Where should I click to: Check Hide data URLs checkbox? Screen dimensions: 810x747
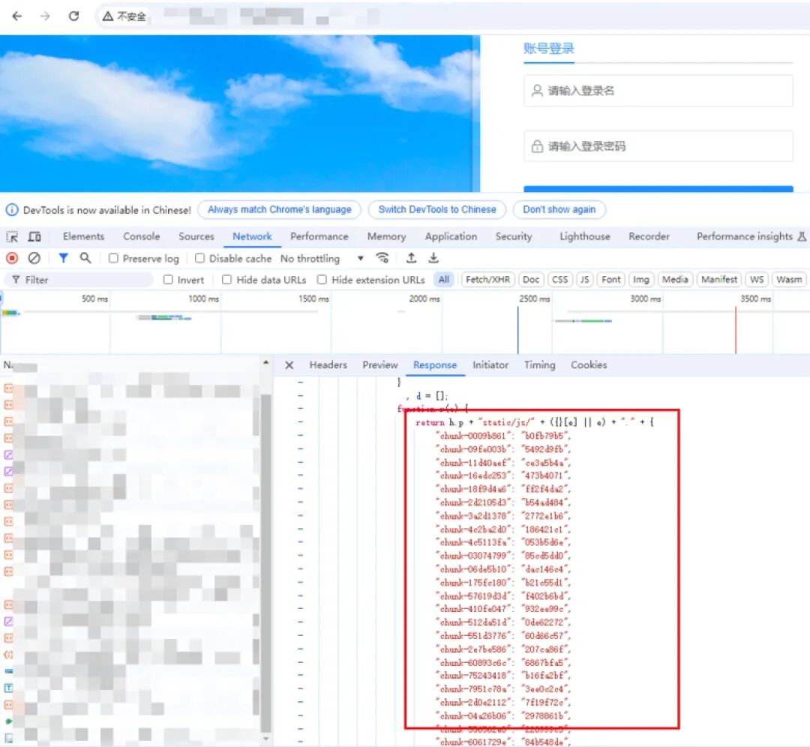coord(226,280)
